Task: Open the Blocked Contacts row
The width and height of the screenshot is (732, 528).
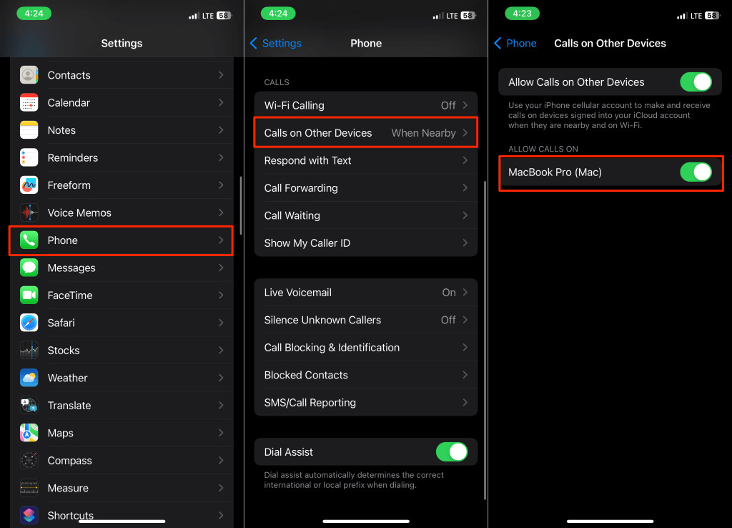Action: (366, 375)
